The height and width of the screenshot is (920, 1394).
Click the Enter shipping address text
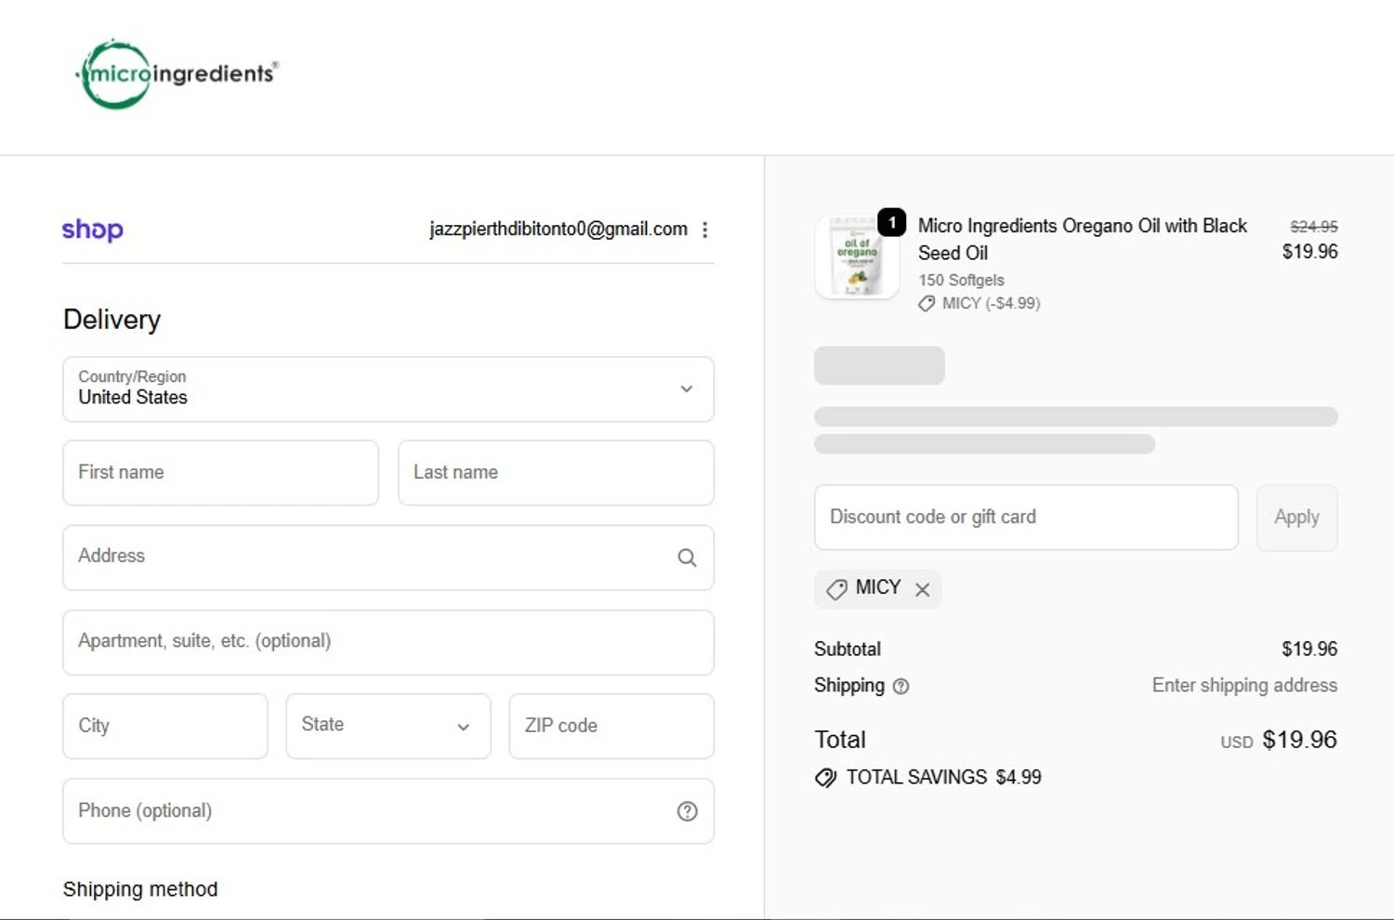(x=1244, y=686)
